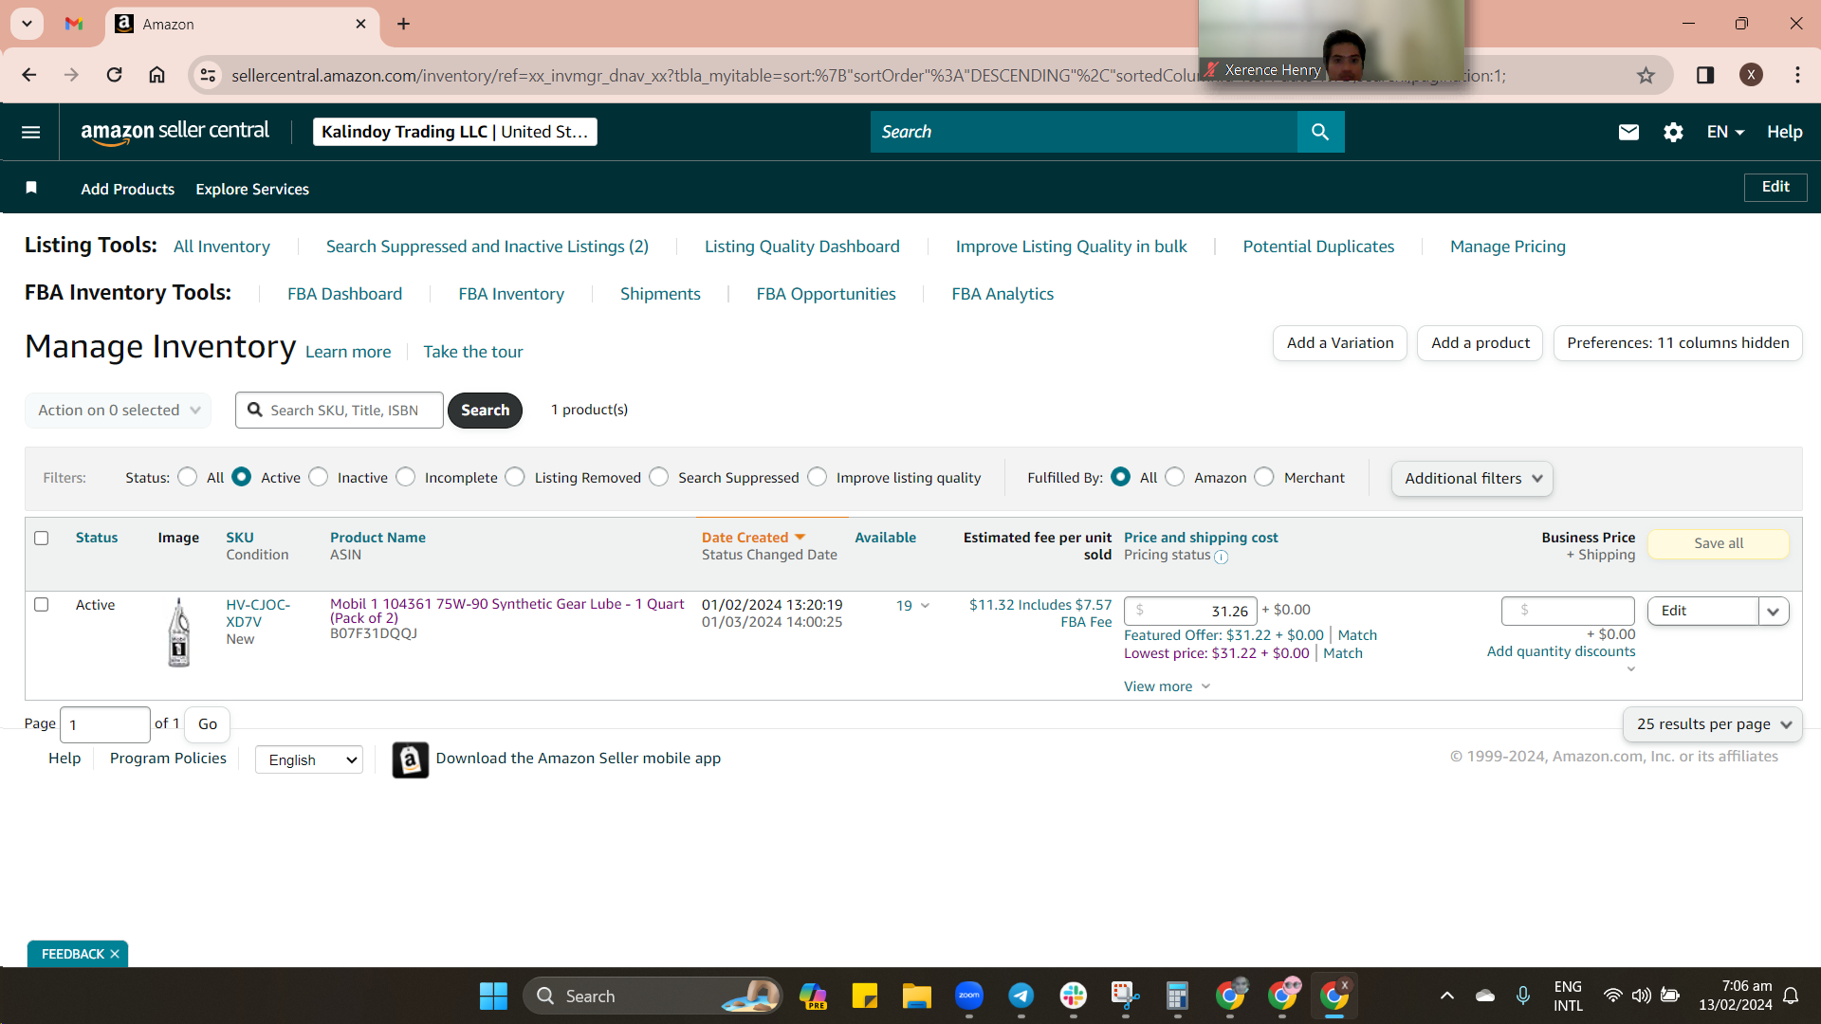
Task: Open a new browser tab
Action: tap(404, 24)
